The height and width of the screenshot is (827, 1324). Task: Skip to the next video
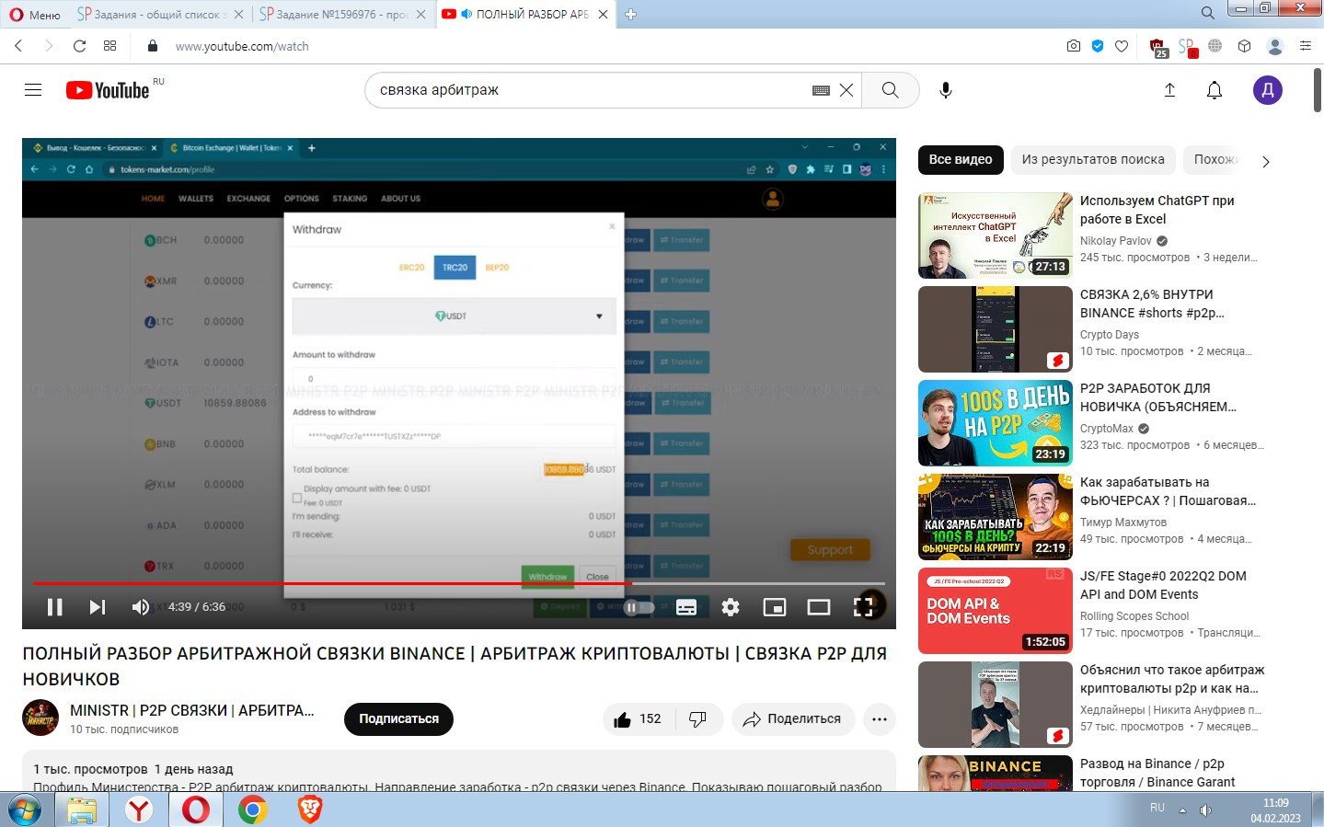click(97, 607)
